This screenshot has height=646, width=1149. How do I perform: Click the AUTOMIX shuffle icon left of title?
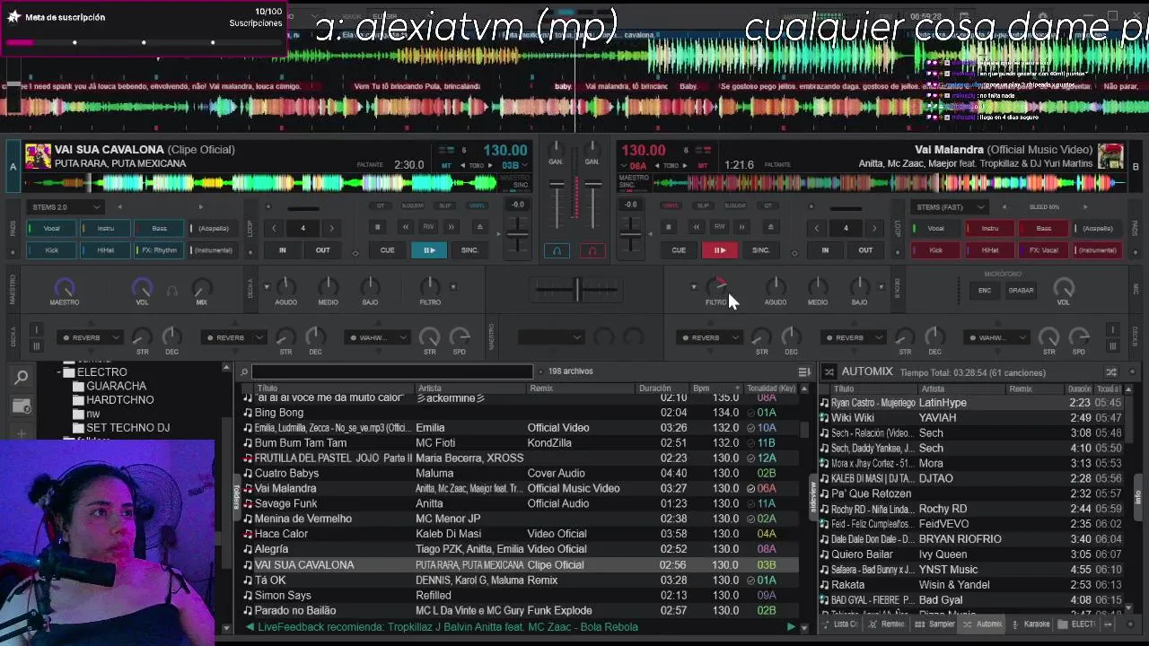(x=829, y=371)
